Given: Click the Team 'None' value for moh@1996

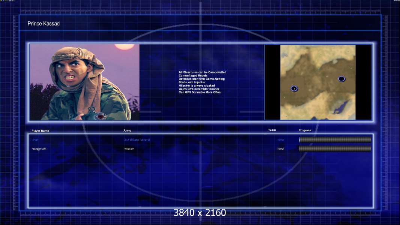Looking at the screenshot, I should coord(281,149).
